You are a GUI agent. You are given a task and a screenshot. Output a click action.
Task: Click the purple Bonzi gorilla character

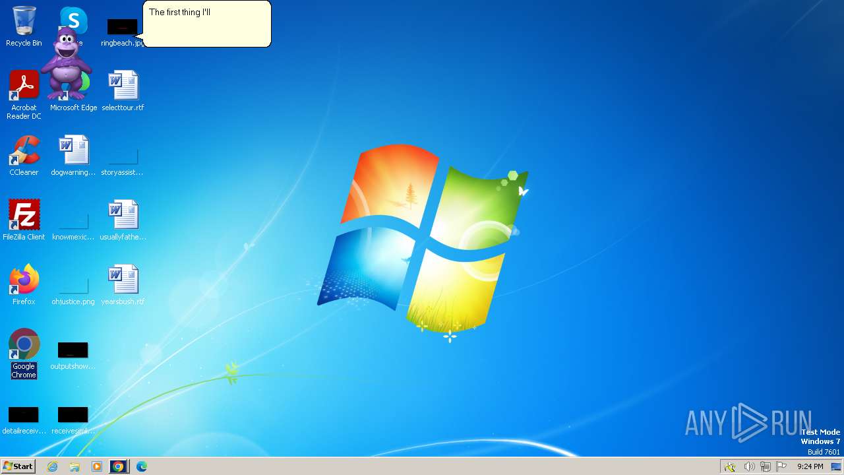pyautogui.click(x=66, y=65)
